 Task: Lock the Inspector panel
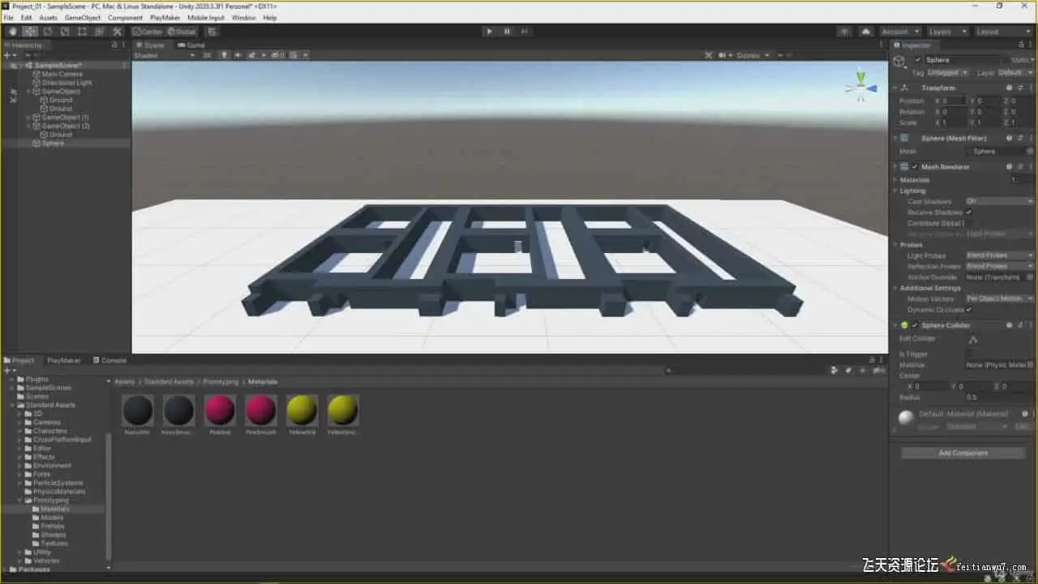click(x=1021, y=45)
